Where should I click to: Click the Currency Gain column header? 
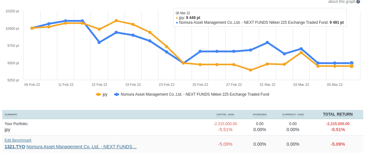[x=293, y=114]
